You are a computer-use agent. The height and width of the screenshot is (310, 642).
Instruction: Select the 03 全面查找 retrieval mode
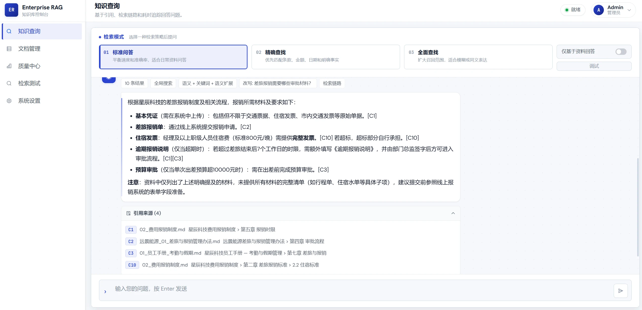click(478, 57)
